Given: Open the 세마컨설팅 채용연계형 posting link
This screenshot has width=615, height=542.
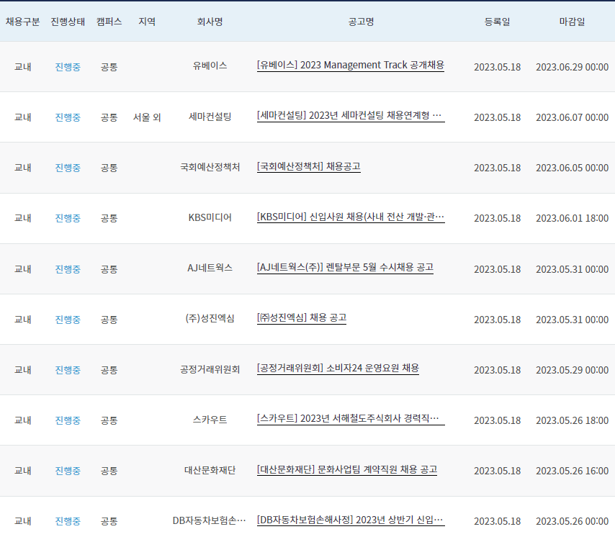Looking at the screenshot, I should click(x=350, y=116).
